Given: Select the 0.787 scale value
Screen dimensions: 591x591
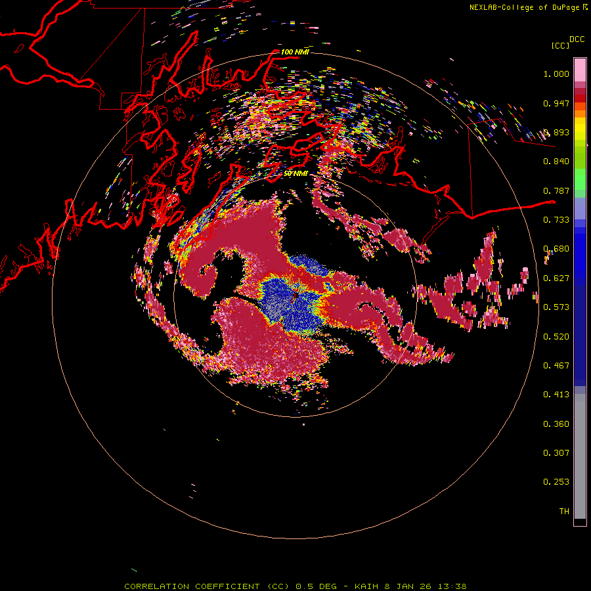Looking at the screenshot, I should coord(556,190).
